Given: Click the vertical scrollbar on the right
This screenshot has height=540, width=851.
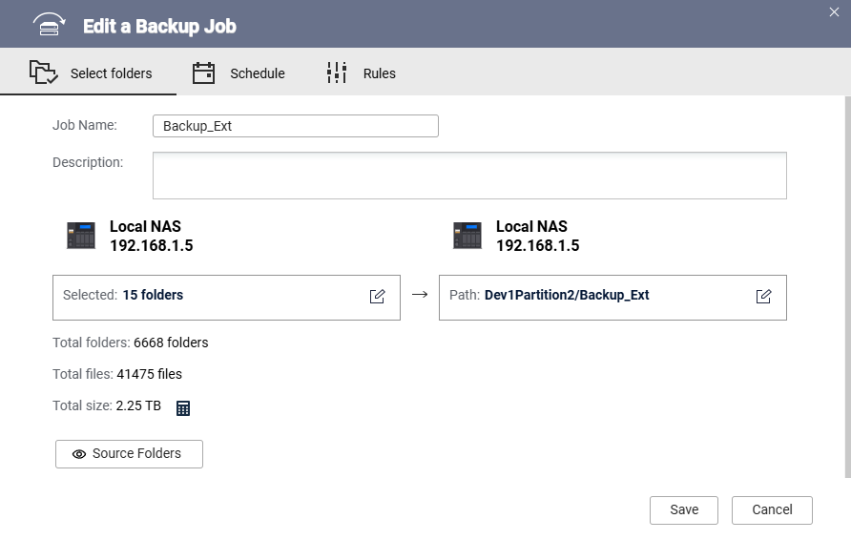Looking at the screenshot, I should (847, 286).
